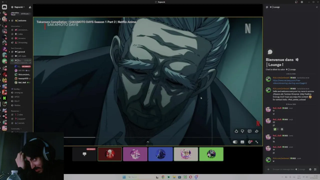Switch to the purple question-mark server icon

tap(4, 49)
